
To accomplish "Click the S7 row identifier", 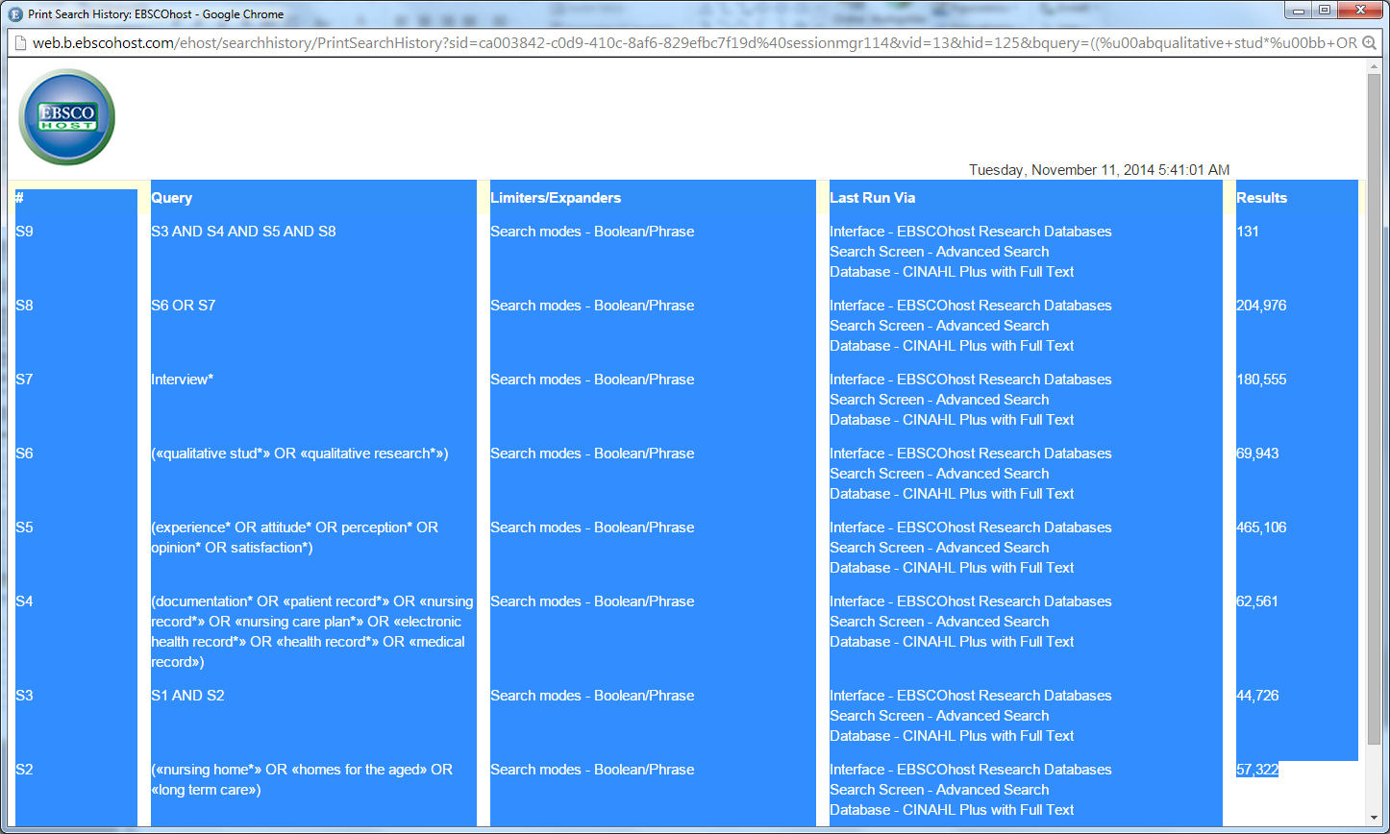I will [24, 380].
